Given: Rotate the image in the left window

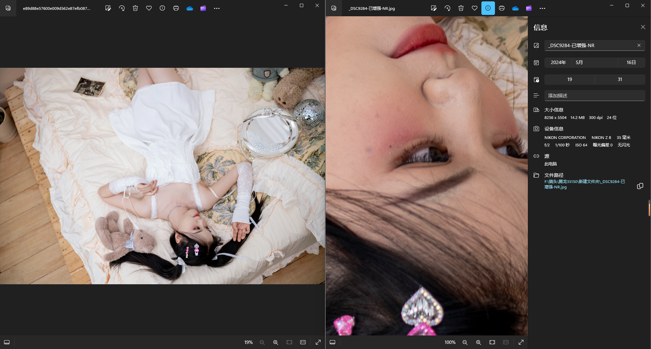Looking at the screenshot, I should [x=122, y=8].
